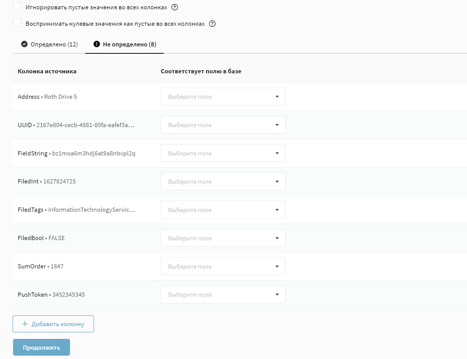Screen dimensions: 467x359
Task: Open field dropdown for SumOrder row
Action: click(x=223, y=266)
